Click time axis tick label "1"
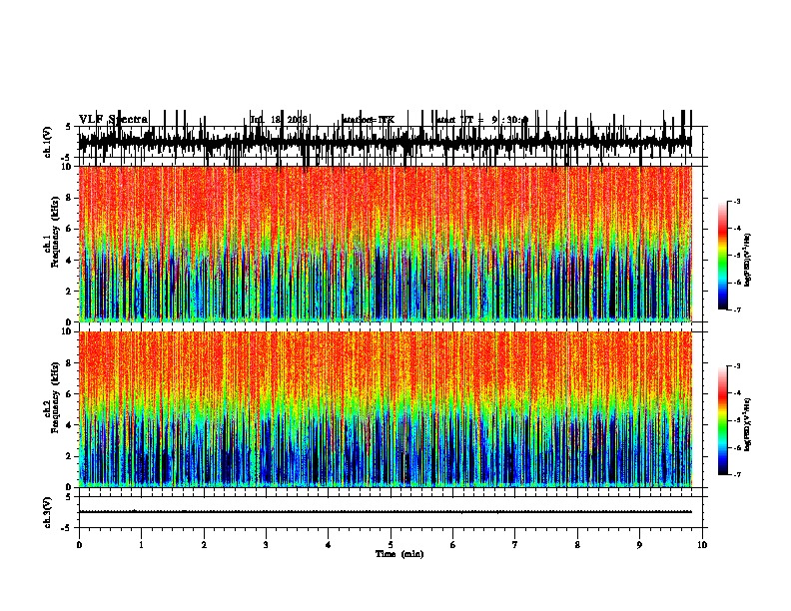This screenshot has height=611, width=791. tap(141, 545)
